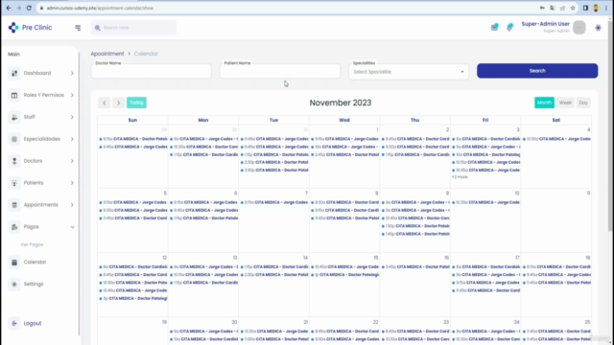
Task: Click the Calendar sidebar icon
Action: (14, 262)
